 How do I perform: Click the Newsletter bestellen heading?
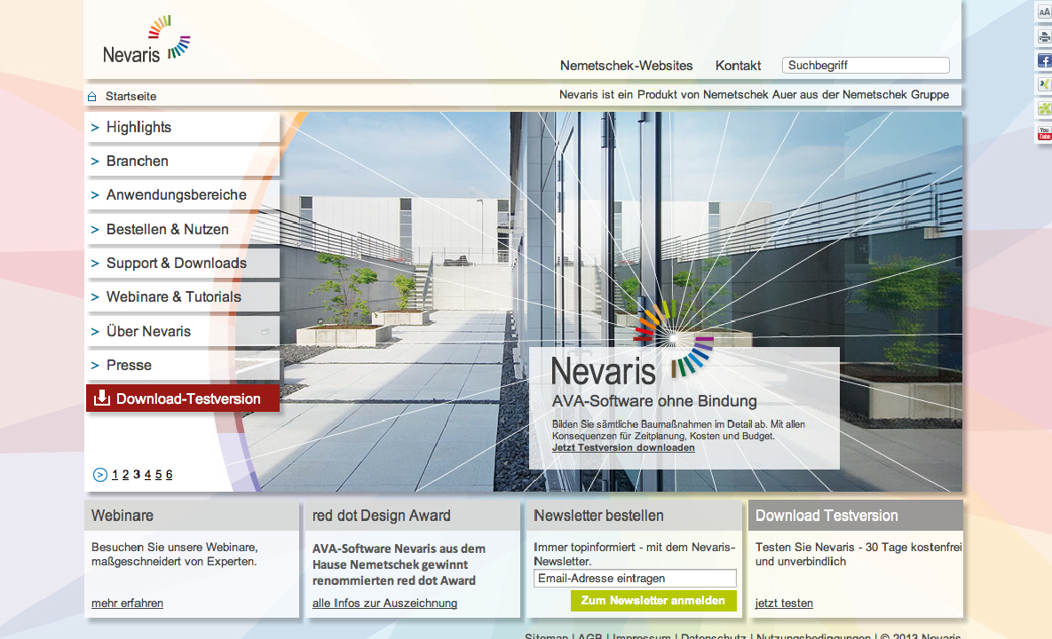(x=598, y=516)
